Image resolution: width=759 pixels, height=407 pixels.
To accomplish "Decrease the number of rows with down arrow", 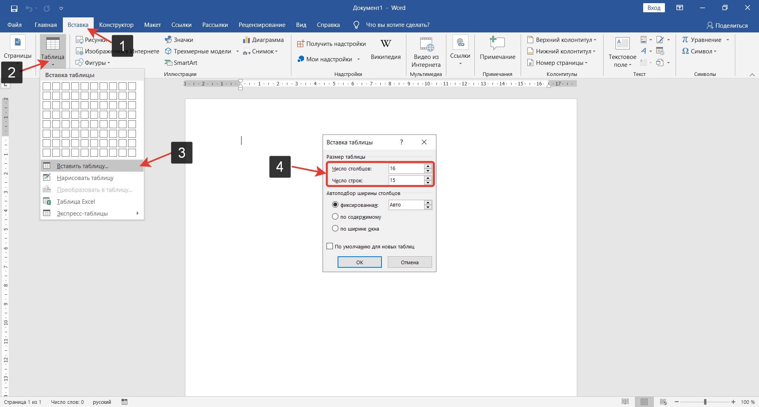I will [428, 183].
